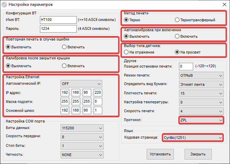Click third octet of Маска подсети

pyautogui.click(x=87, y=102)
